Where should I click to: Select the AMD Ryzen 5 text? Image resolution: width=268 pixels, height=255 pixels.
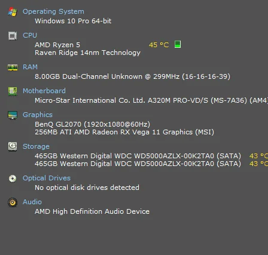(57, 45)
